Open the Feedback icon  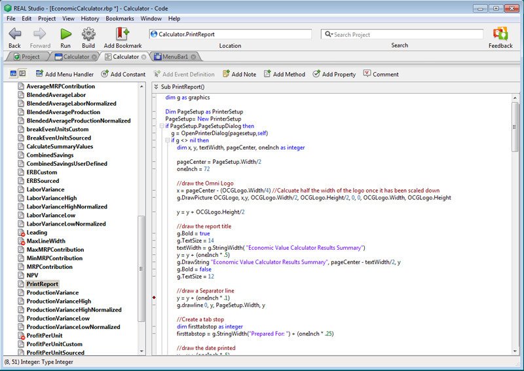tap(500, 33)
